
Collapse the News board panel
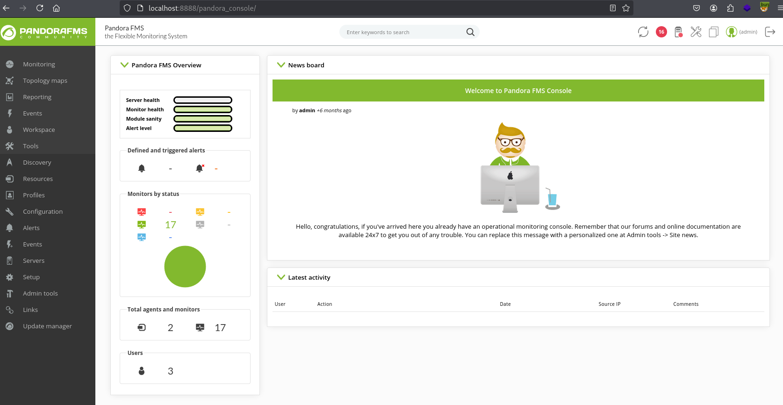pos(281,65)
